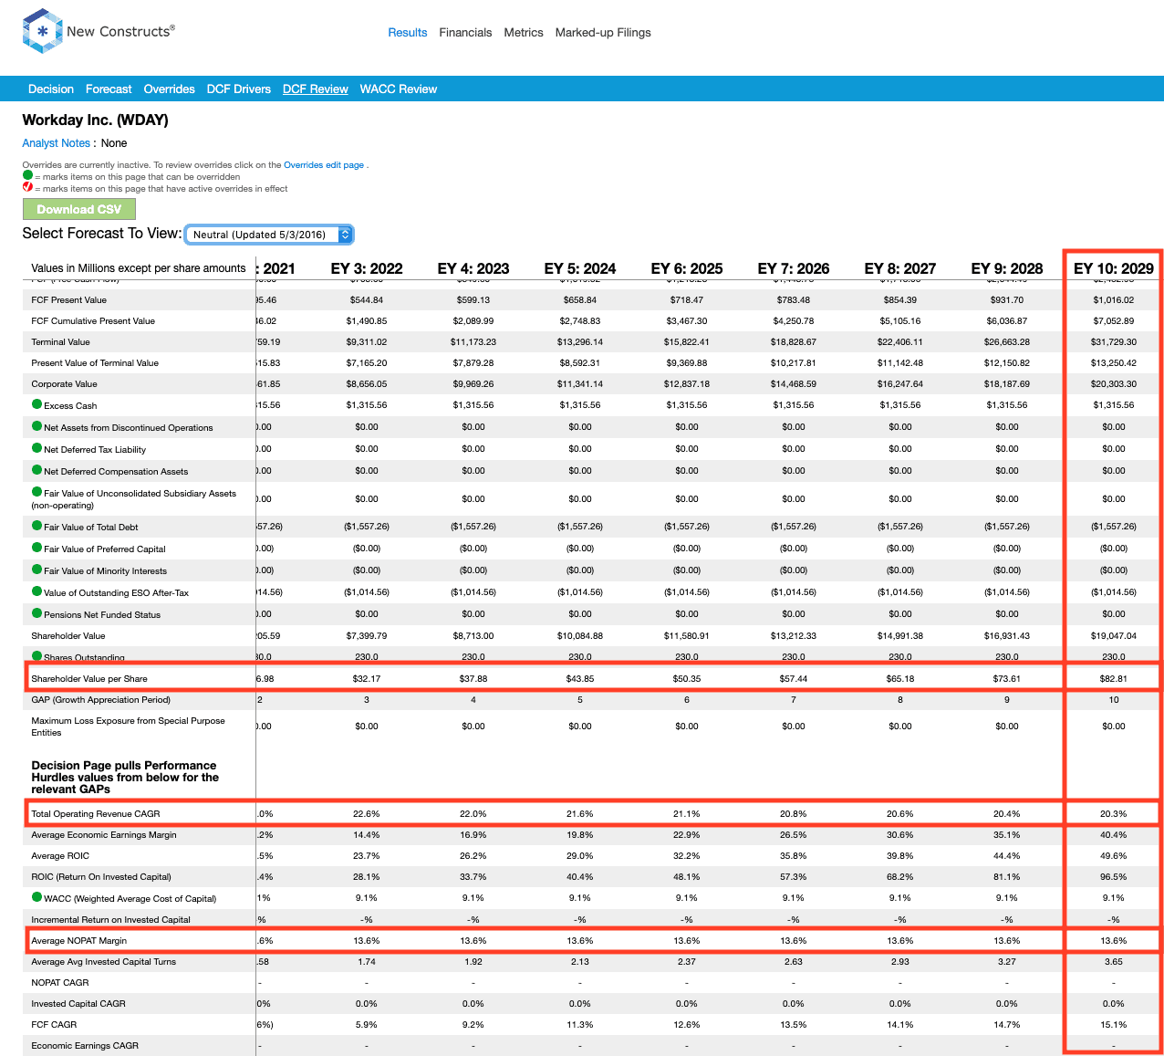This screenshot has width=1164, height=1056.
Task: Click the green dot beside Fair Value of Total Debt
Action: point(36,526)
